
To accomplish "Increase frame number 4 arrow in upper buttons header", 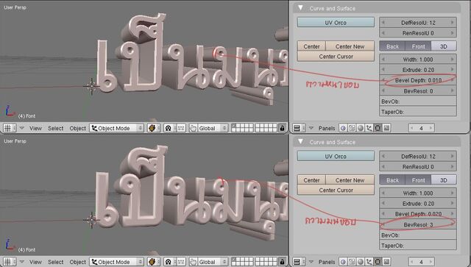I will [431, 128].
